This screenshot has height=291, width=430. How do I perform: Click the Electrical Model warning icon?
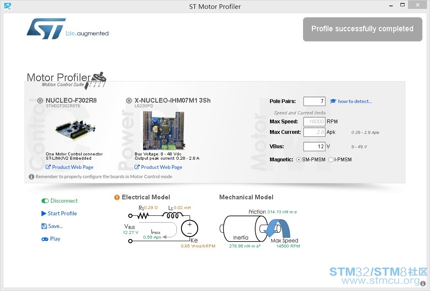point(117,197)
